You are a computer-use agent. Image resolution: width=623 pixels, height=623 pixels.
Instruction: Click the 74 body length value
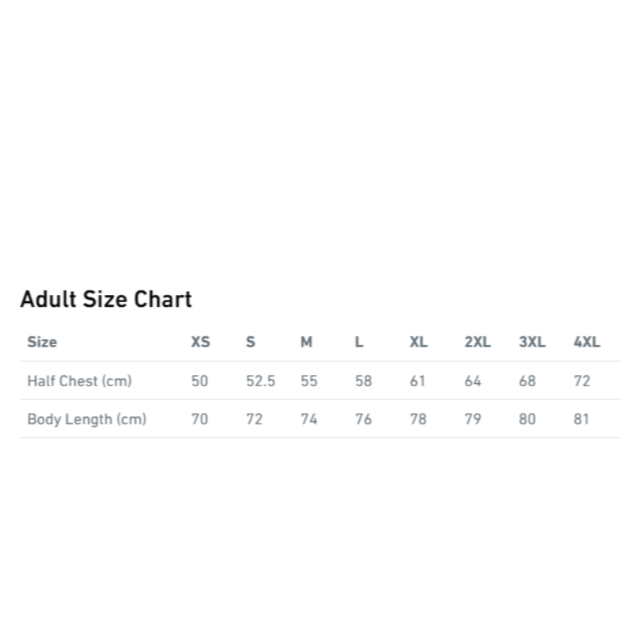(309, 419)
